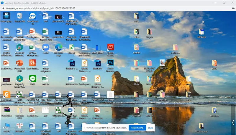Open the PowerPoint 2016 shortcut
This screenshot has height=135, width=236.
point(19,63)
